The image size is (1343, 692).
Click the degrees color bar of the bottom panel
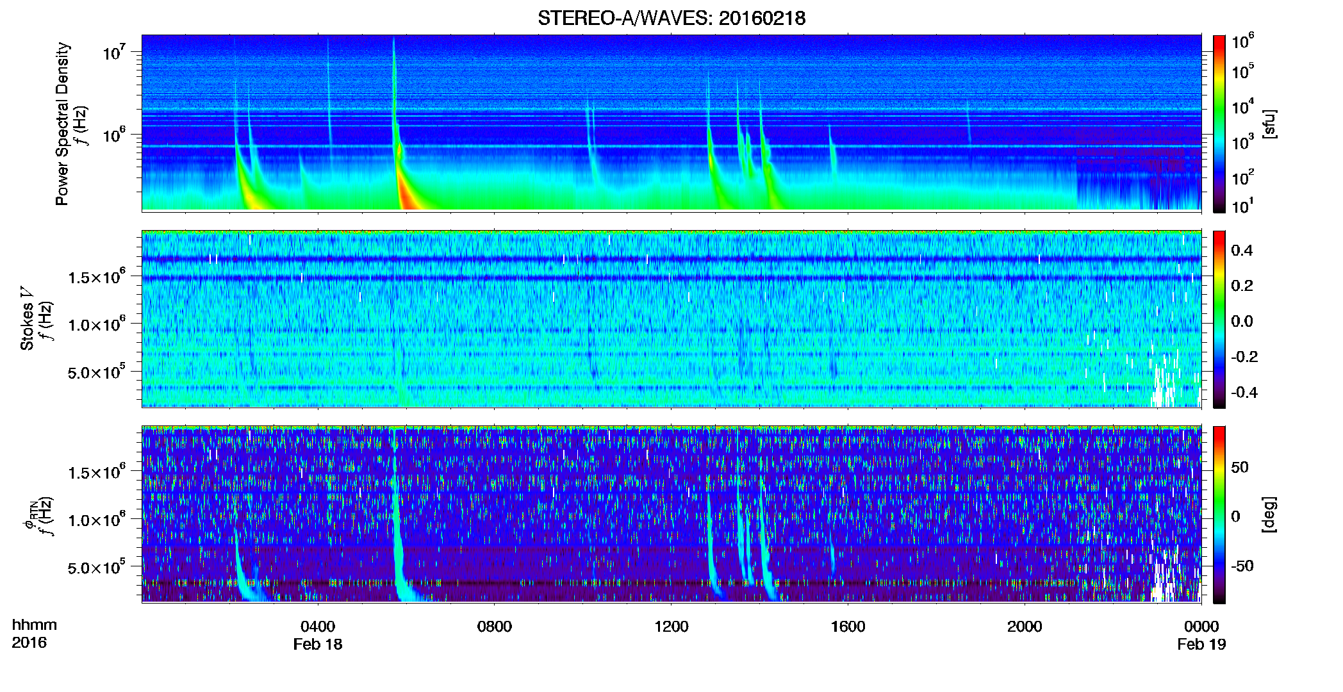pyautogui.click(x=1219, y=515)
